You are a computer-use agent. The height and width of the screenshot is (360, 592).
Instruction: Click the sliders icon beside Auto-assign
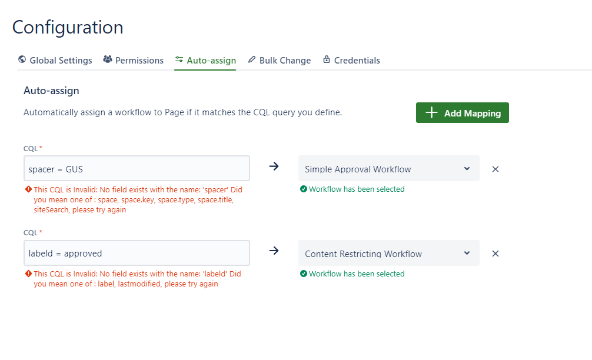coord(179,59)
